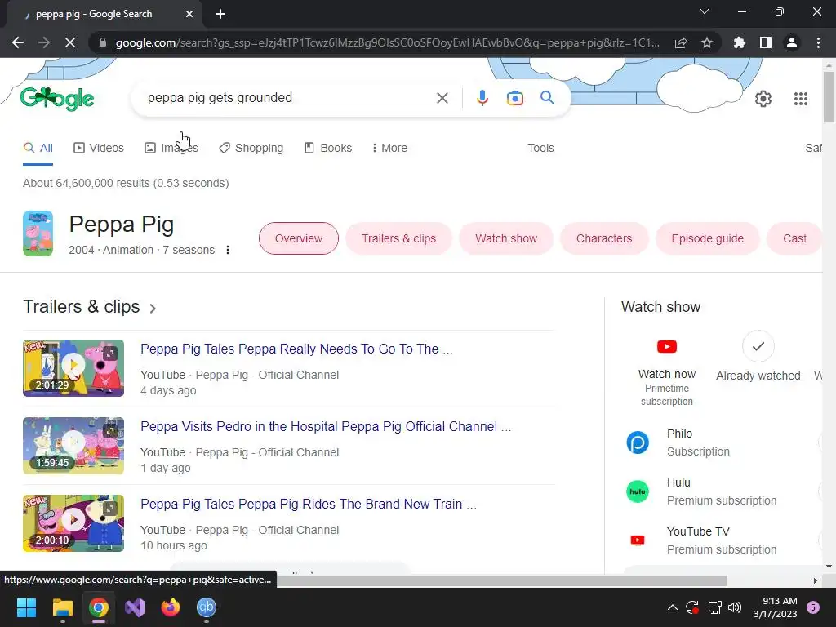Open the tab search chevron dropdown
Image resolution: width=836 pixels, height=627 pixels.
[705, 11]
